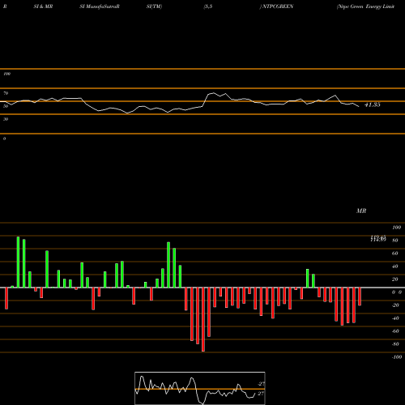Click the MR axis label 80
The height and width of the screenshot is (405, 405).
tap(394, 241)
